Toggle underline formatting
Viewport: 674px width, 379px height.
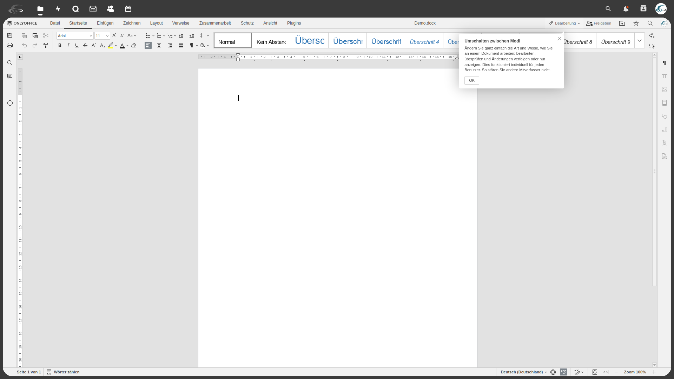(x=77, y=45)
